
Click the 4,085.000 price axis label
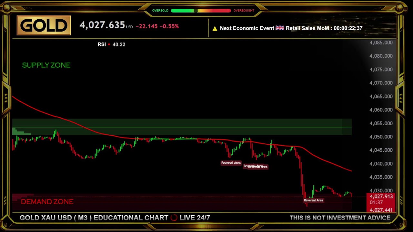point(381,43)
